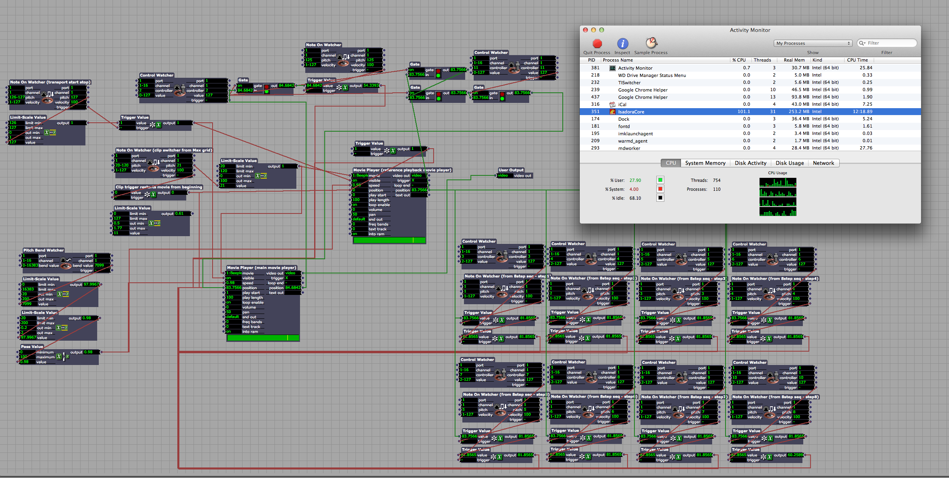The width and height of the screenshot is (949, 478).
Task: Sort processes by the % CPU column header
Action: 739,60
